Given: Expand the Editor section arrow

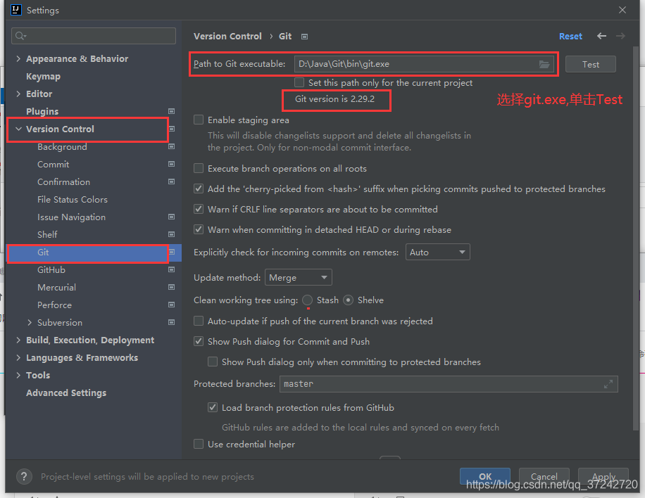Looking at the screenshot, I should pos(18,94).
